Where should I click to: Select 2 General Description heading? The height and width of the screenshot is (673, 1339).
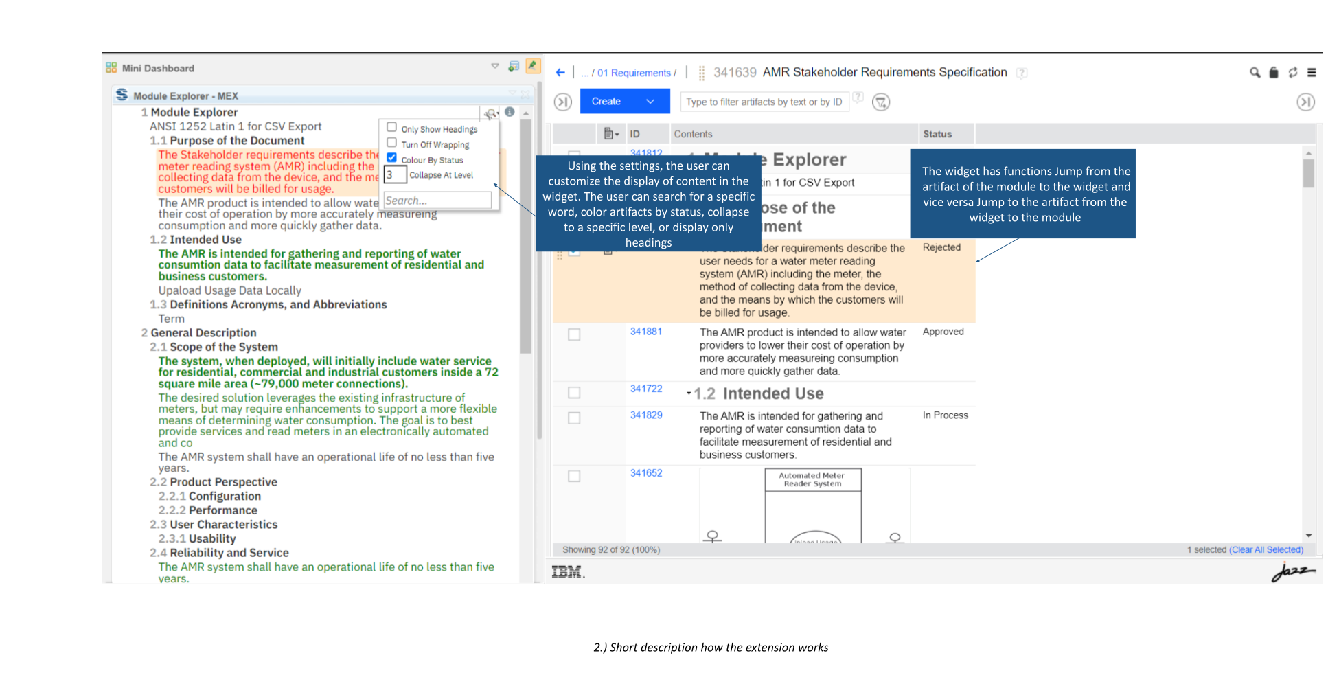[199, 333]
